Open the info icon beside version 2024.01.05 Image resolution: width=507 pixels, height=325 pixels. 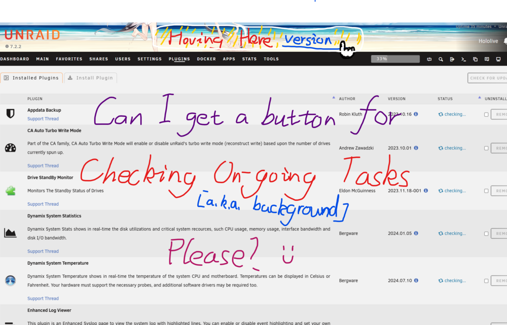pyautogui.click(x=416, y=233)
